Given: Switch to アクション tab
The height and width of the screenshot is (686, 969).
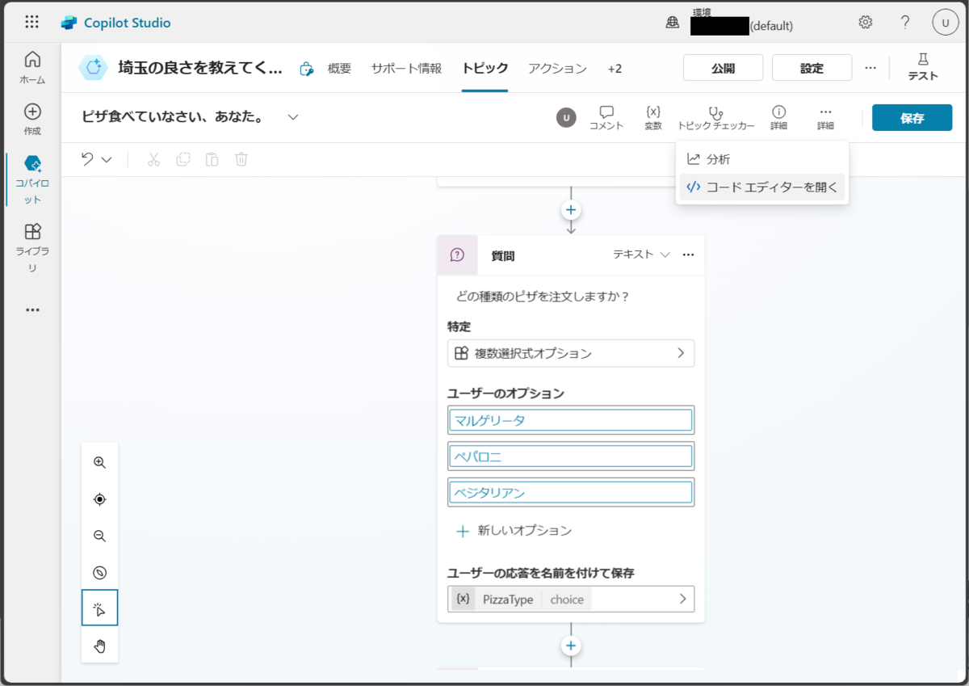Looking at the screenshot, I should coord(557,69).
